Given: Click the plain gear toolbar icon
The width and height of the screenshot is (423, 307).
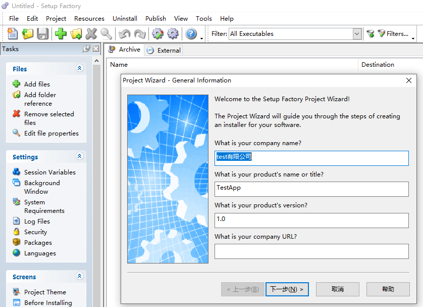Looking at the screenshot, I should tap(173, 34).
